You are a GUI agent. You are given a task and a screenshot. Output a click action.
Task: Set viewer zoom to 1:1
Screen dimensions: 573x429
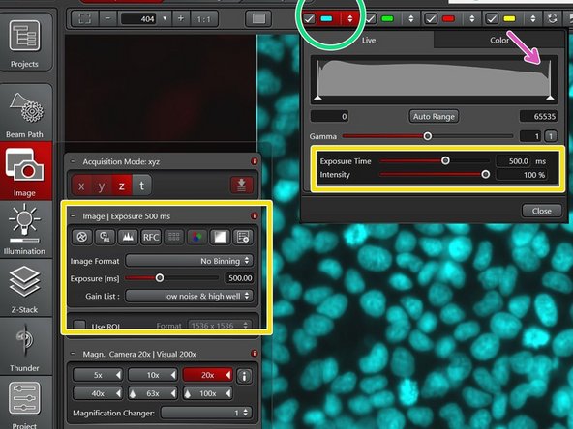(x=204, y=19)
